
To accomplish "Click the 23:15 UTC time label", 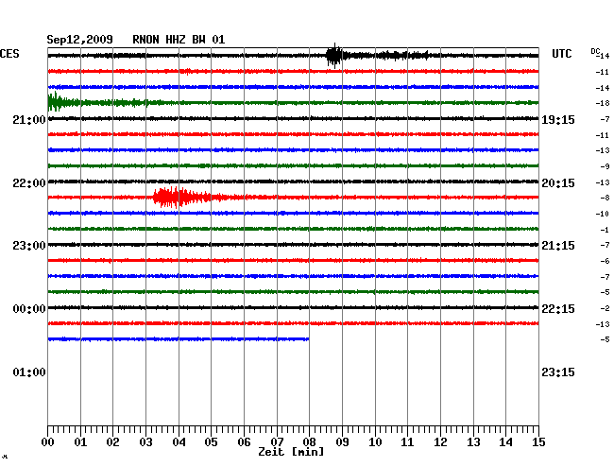I will (558, 372).
